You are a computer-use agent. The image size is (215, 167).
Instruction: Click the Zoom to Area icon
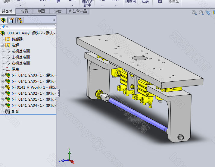point(201,12)
